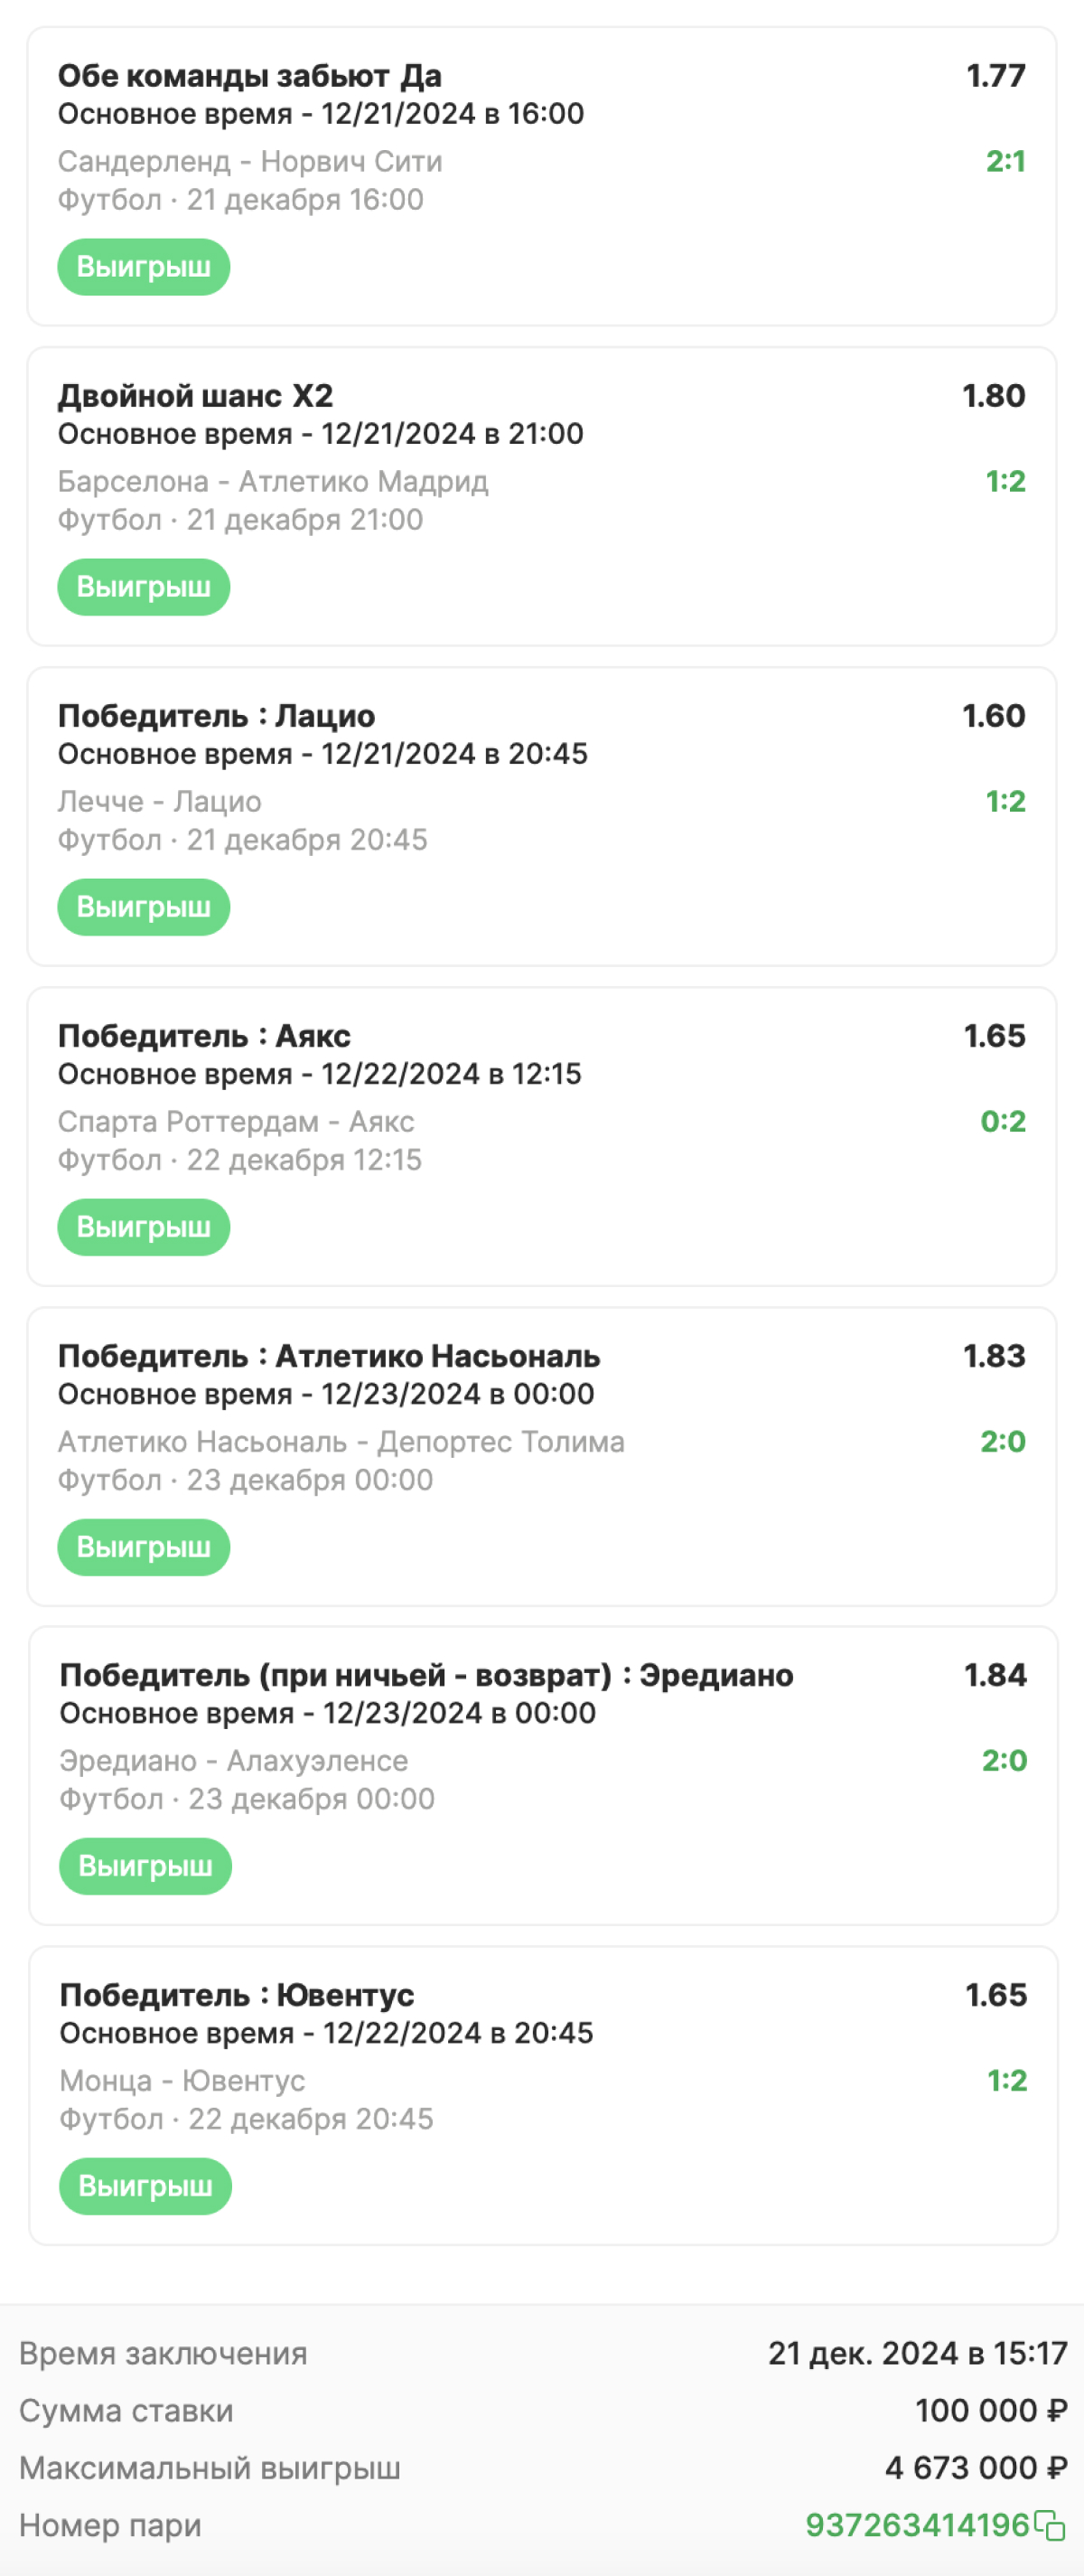Viewport: 1084px width, 2576px height.
Task: Tap the Выигрыш badge under Монца match
Action: 145,2186
